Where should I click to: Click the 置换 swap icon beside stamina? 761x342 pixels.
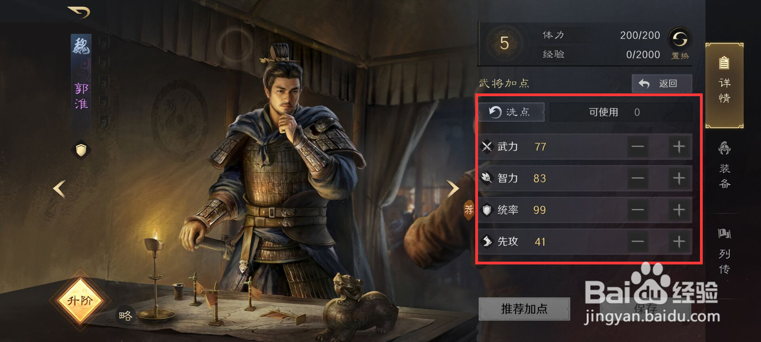click(x=680, y=39)
